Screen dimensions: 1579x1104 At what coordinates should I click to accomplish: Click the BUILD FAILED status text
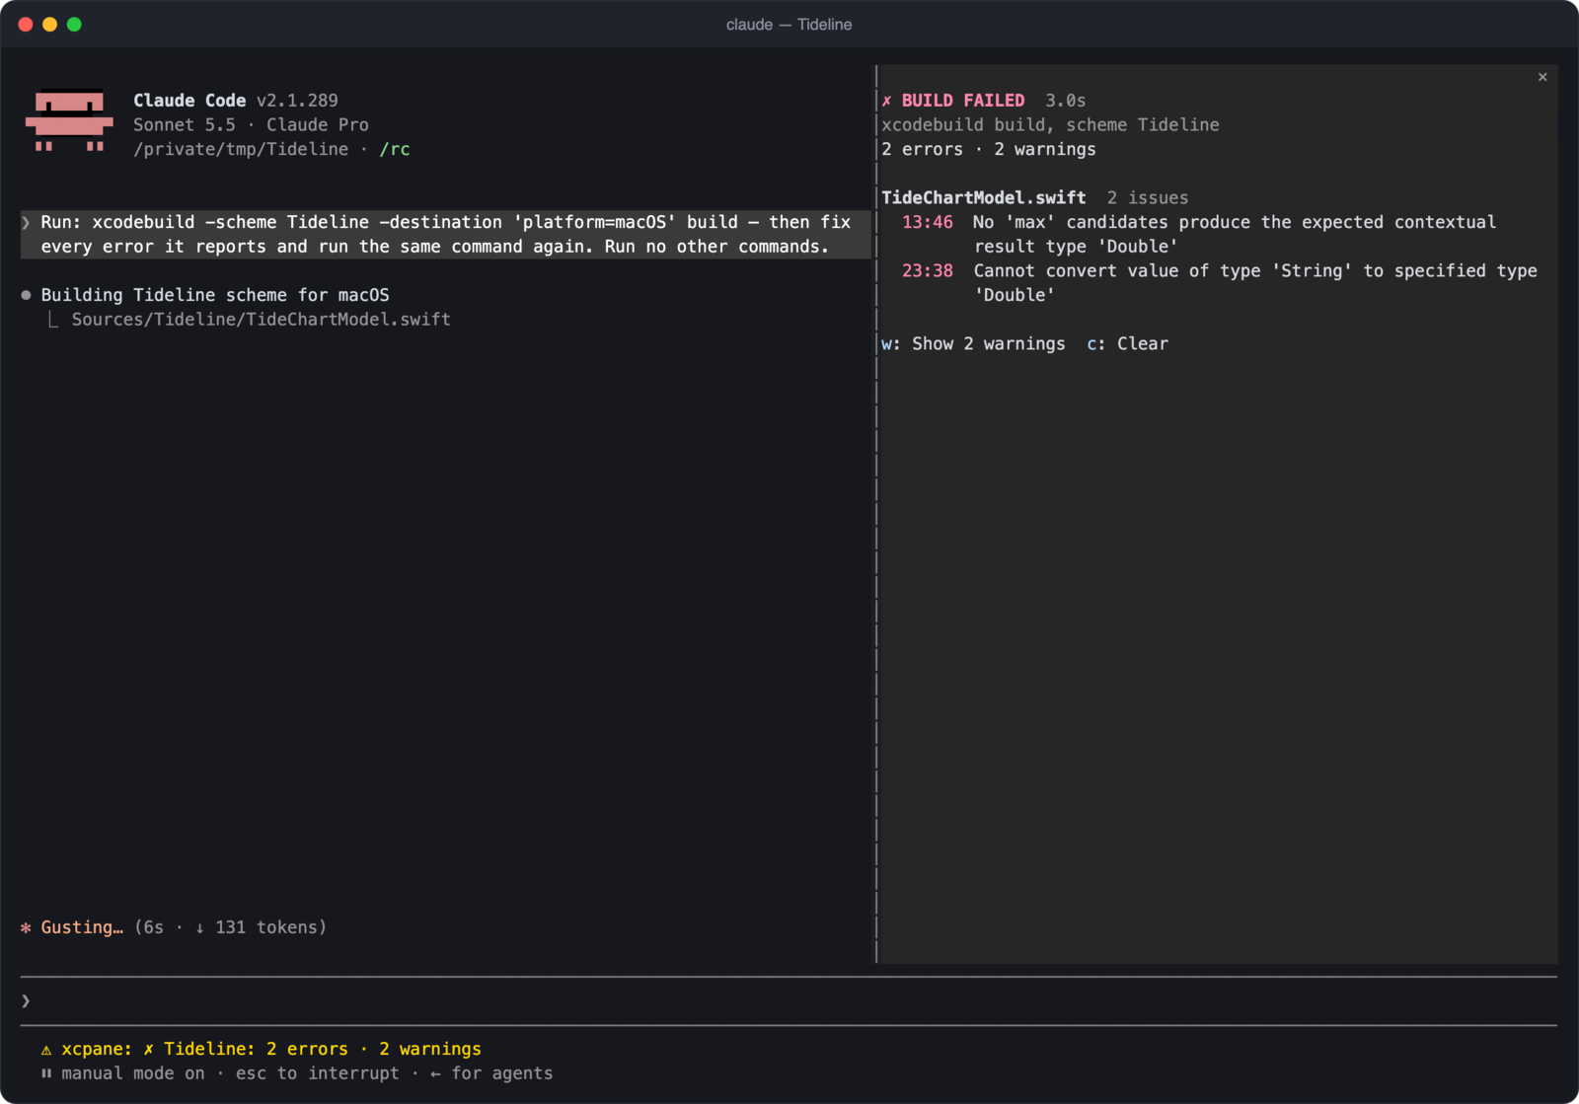pyautogui.click(x=963, y=101)
